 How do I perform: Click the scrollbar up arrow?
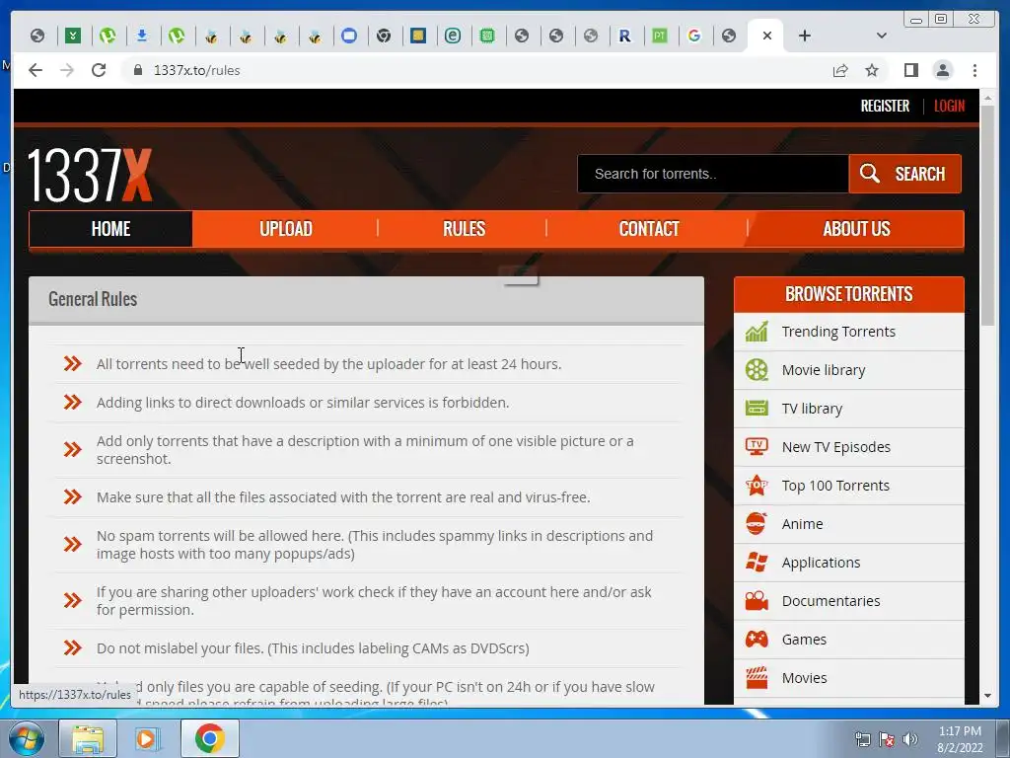pyautogui.click(x=987, y=98)
